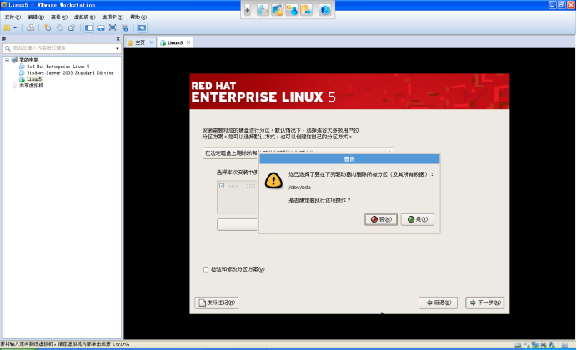Click the sound card status bar icon
The height and width of the screenshot is (350, 577).
point(552,345)
